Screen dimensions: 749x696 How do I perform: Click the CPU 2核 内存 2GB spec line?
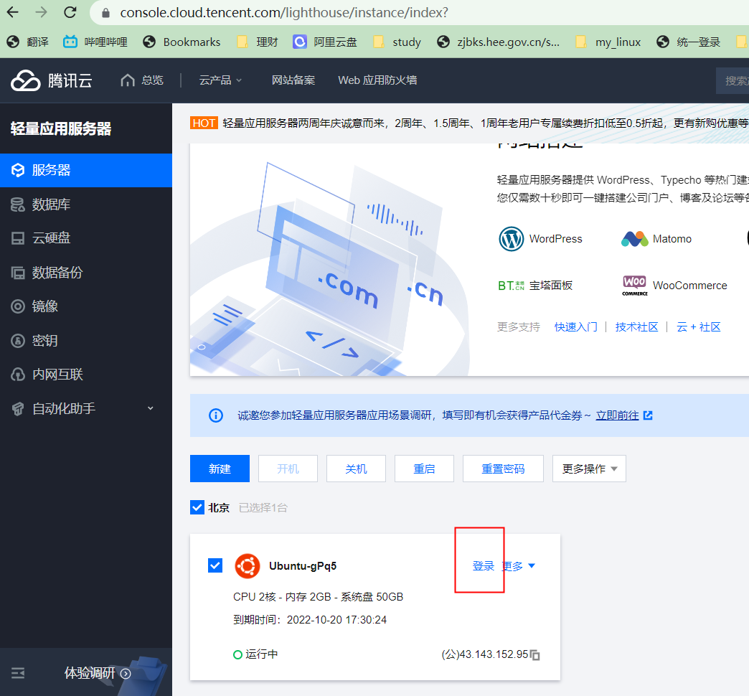click(x=318, y=597)
